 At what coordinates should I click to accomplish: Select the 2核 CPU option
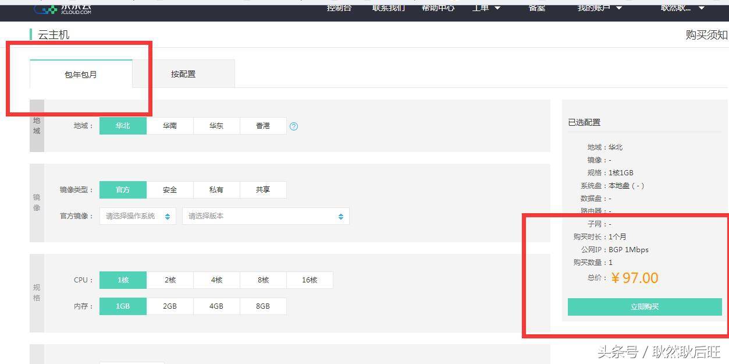point(169,280)
